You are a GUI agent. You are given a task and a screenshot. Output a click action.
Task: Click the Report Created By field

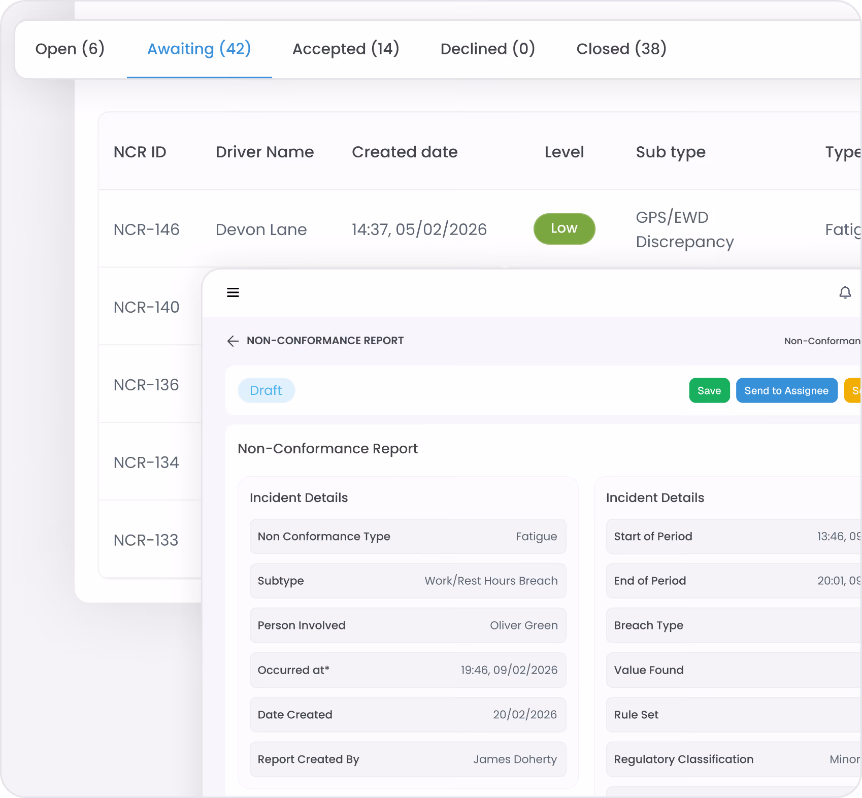point(408,759)
